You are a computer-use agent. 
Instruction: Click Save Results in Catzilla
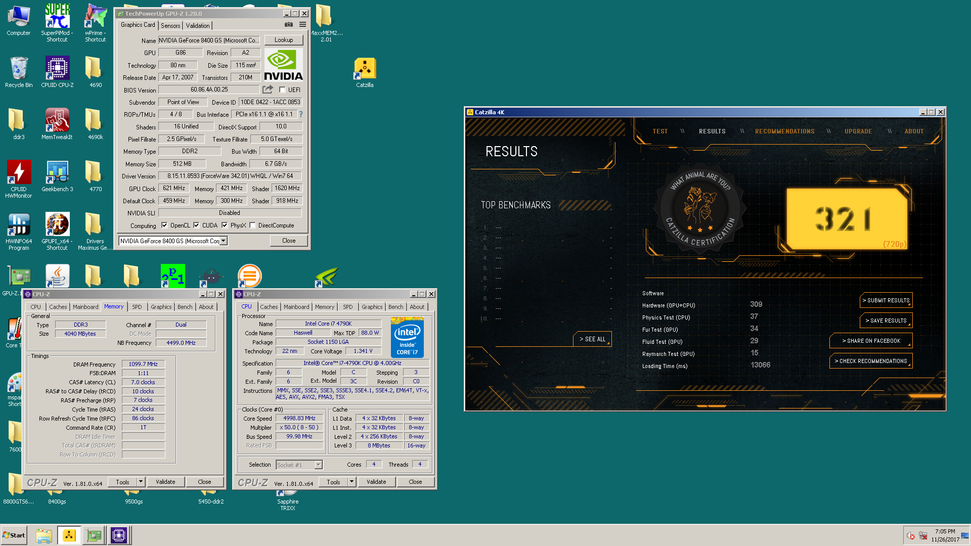point(886,321)
